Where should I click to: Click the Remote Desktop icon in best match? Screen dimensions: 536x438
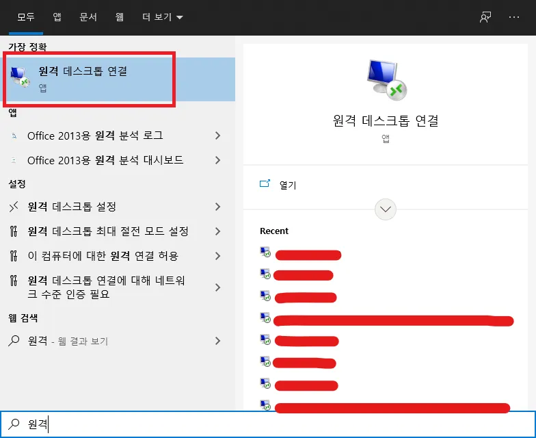click(x=21, y=77)
